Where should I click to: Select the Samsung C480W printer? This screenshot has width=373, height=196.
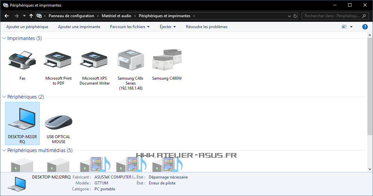tap(167, 60)
